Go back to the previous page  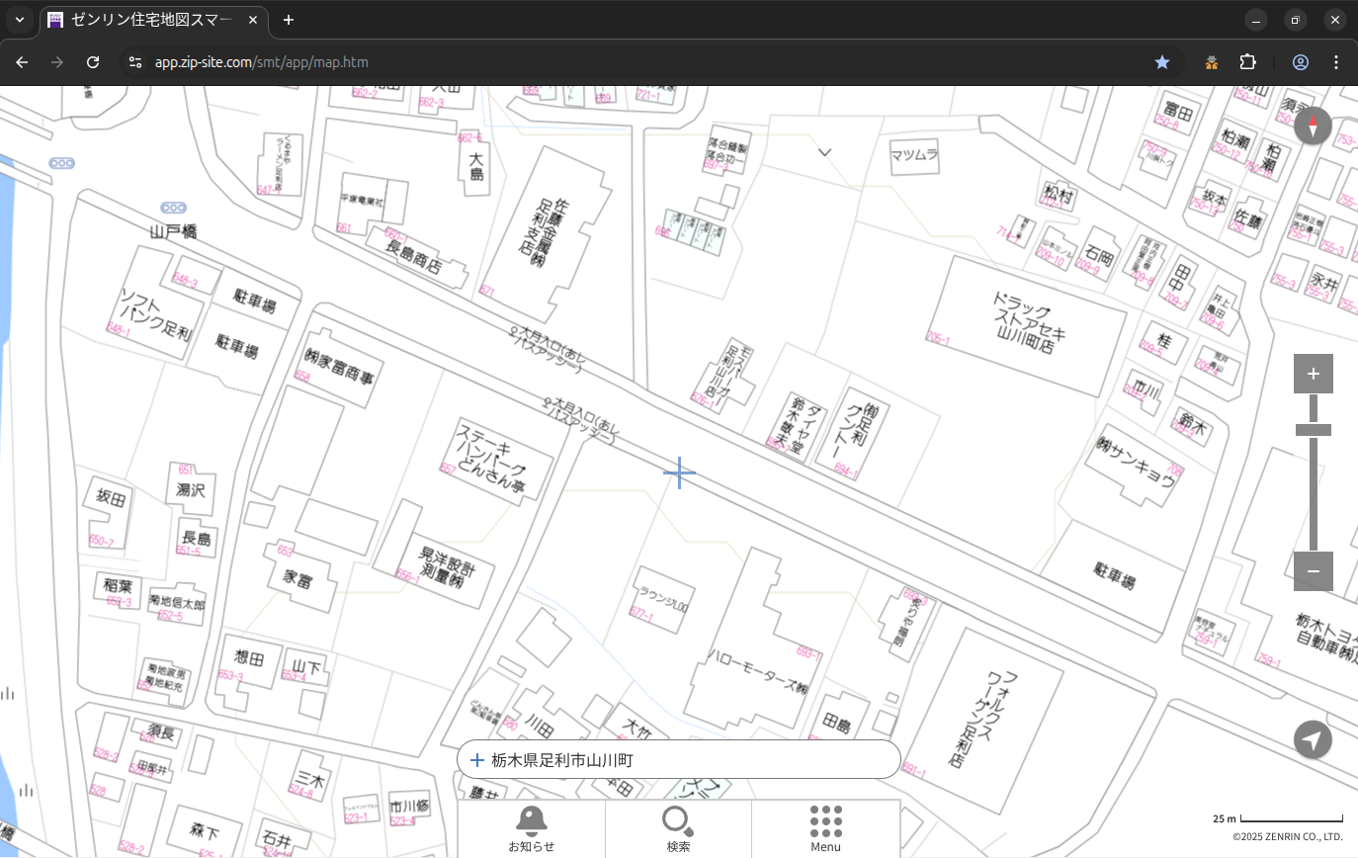22,62
